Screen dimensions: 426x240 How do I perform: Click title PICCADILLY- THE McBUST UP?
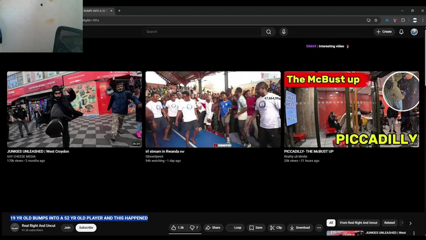309,151
